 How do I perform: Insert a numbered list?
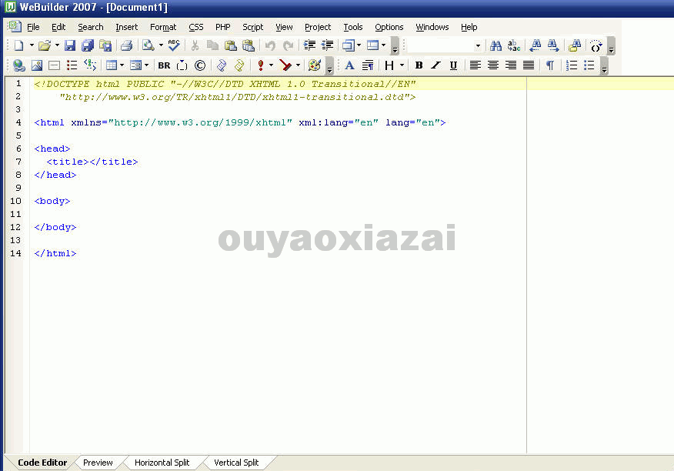pos(572,65)
